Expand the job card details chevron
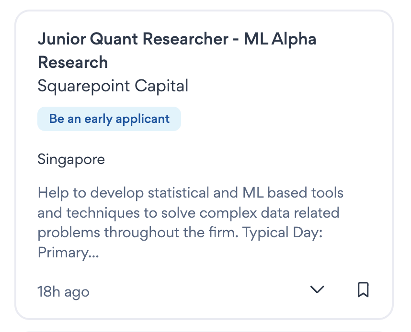 (x=317, y=289)
